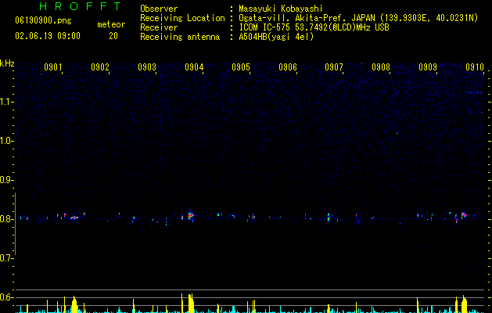Click time marker 0902
Viewport: 492px width, 313px height.
pyautogui.click(x=100, y=67)
